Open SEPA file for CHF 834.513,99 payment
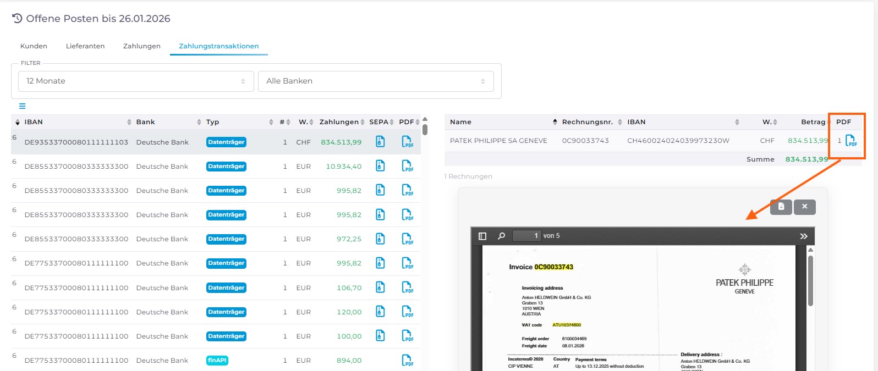The height and width of the screenshot is (371, 878). pyautogui.click(x=380, y=142)
